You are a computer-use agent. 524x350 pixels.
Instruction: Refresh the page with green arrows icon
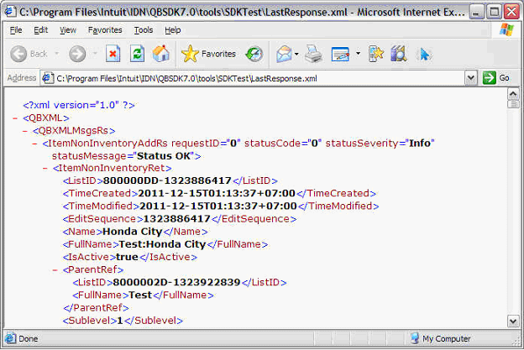137,54
